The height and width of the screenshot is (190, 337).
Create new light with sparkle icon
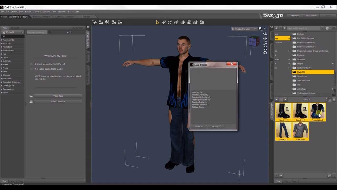(95, 22)
